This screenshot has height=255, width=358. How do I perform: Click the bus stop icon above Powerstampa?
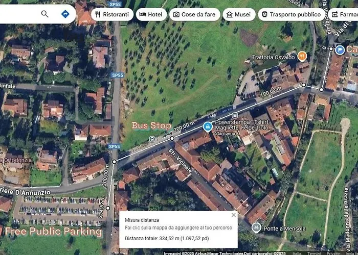(x=234, y=115)
